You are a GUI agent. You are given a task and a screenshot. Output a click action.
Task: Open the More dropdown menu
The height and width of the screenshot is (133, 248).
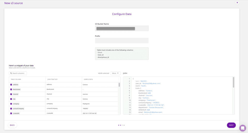[x=115, y=73]
